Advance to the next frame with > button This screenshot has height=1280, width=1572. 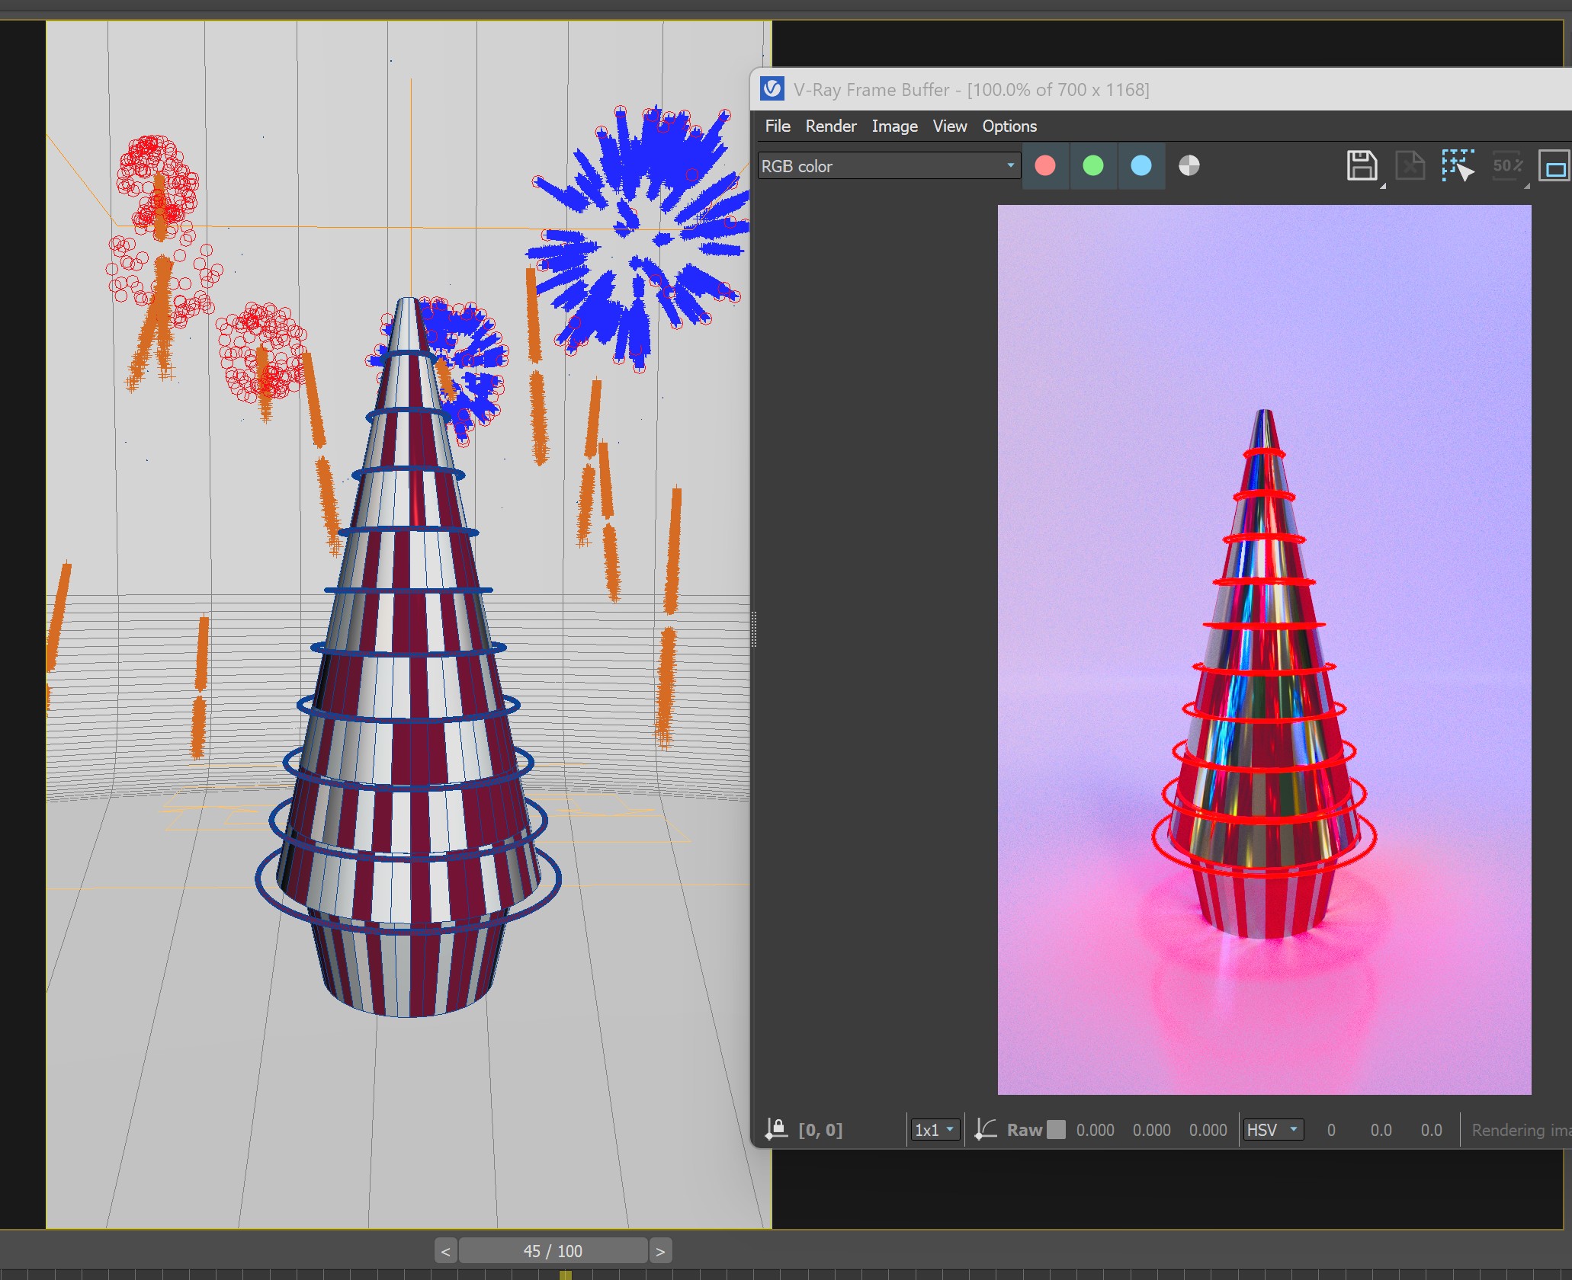660,1251
